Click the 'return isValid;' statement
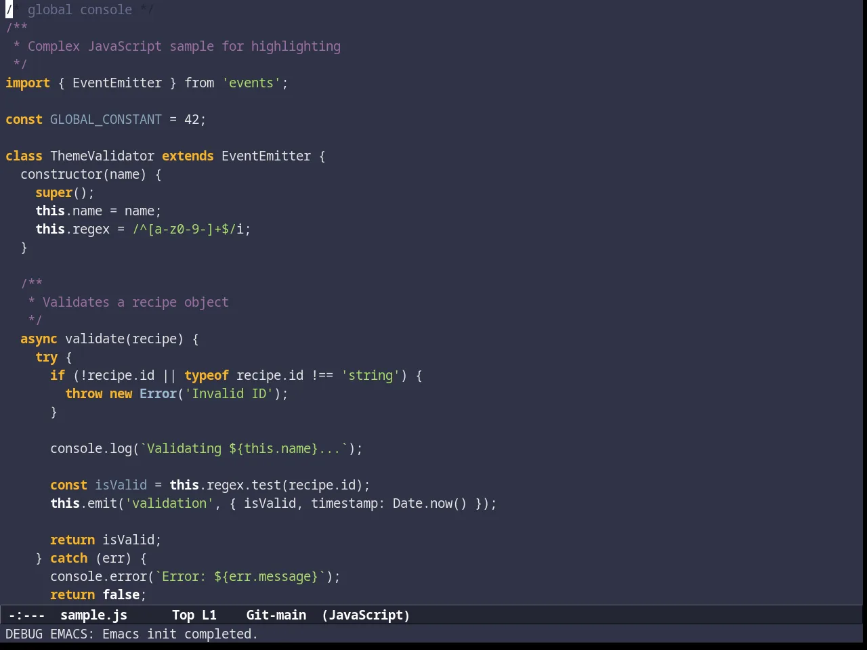This screenshot has height=650, width=867. 106,540
